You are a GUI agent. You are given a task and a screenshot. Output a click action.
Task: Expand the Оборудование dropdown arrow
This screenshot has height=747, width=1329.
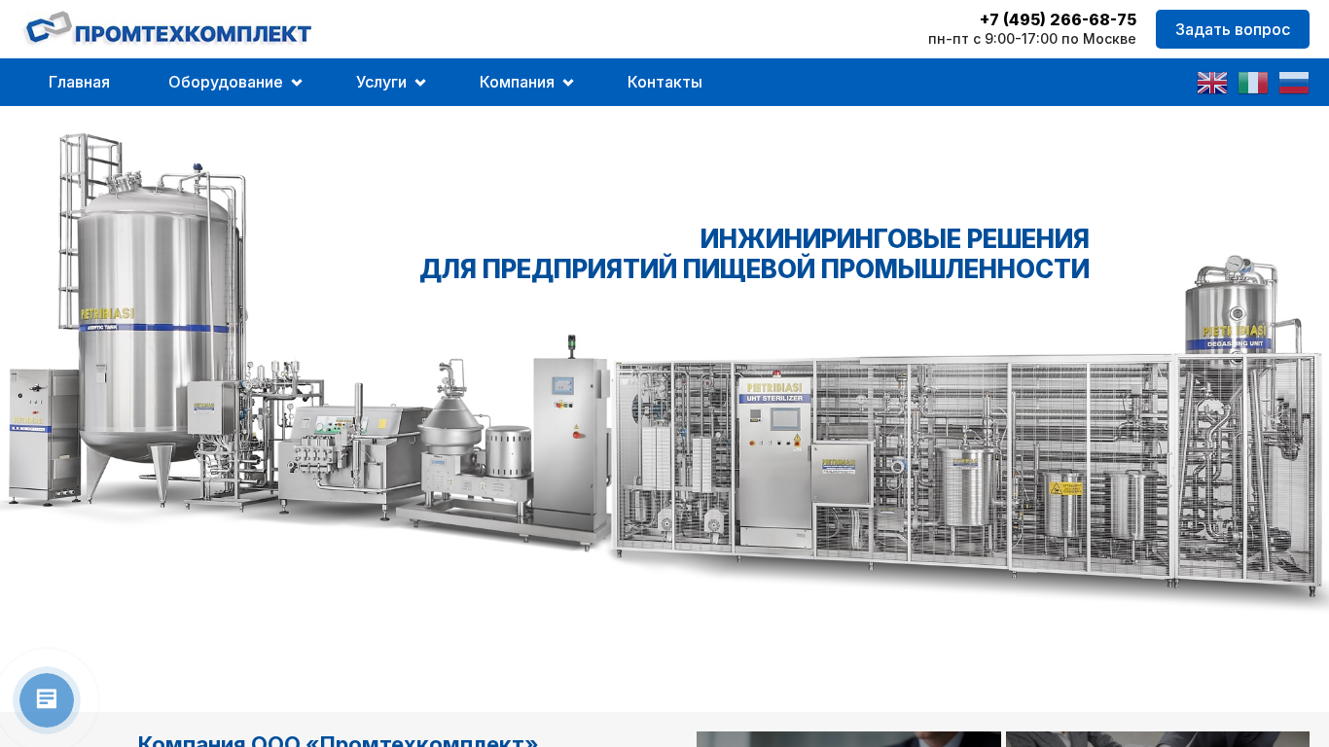coord(297,83)
